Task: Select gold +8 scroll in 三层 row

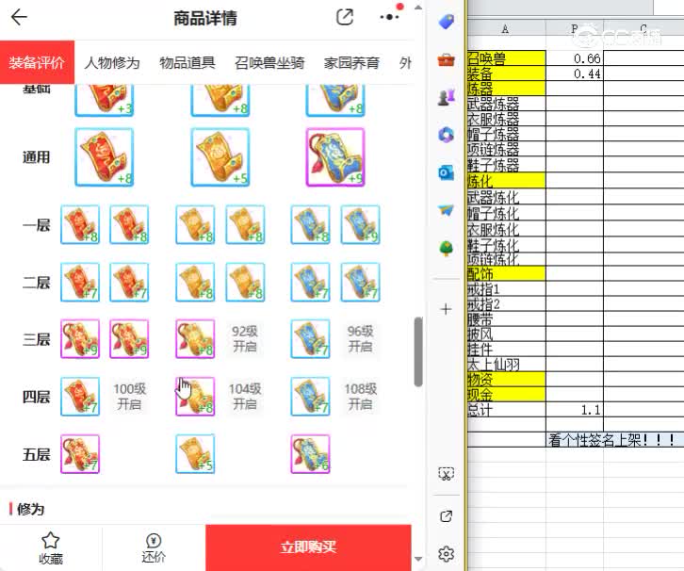Action: 195,339
